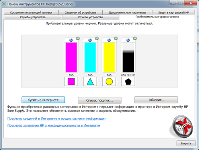Click green checkmark on cyan cartridge

point(97,39)
